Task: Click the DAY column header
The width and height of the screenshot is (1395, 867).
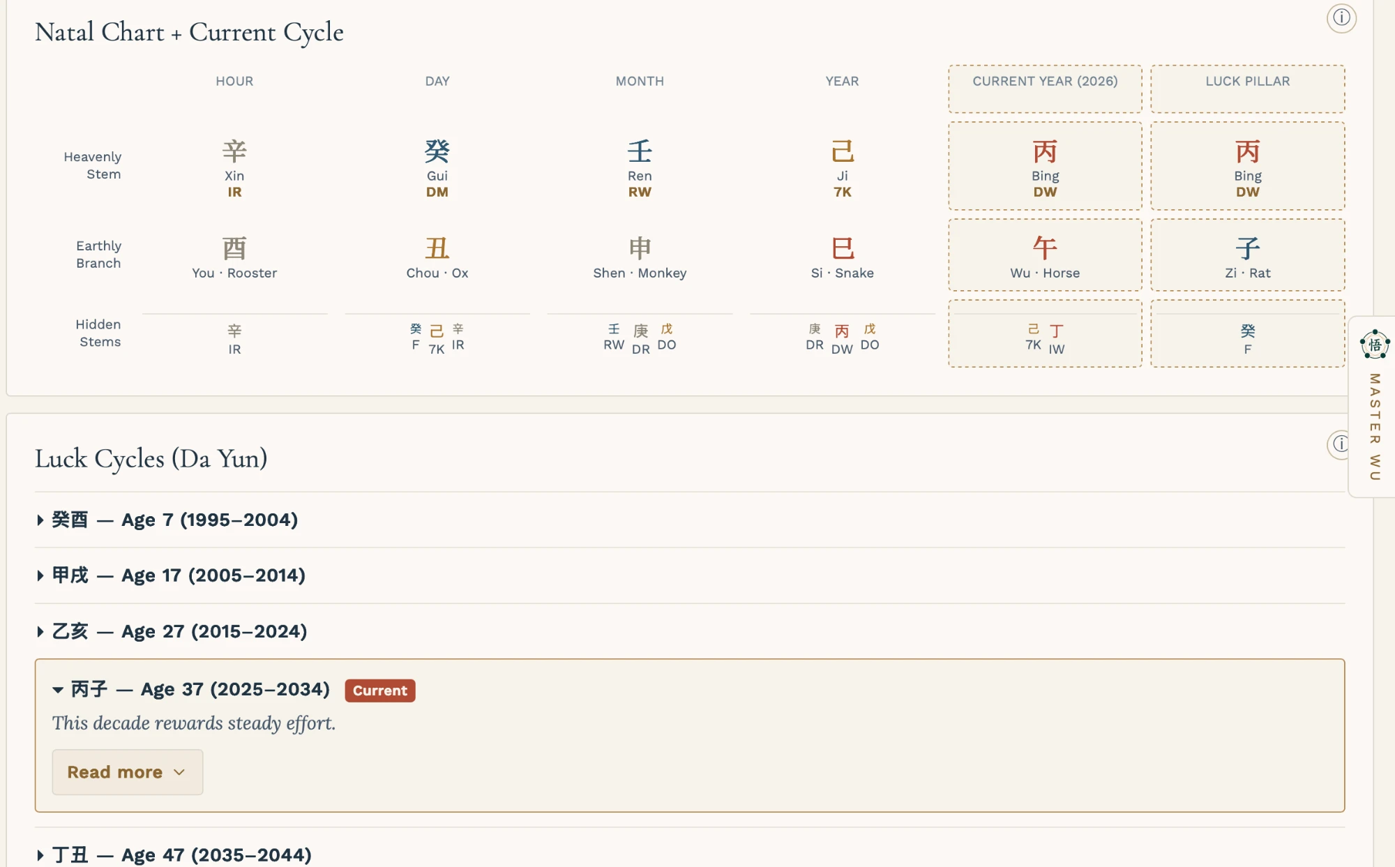Action: click(x=437, y=81)
